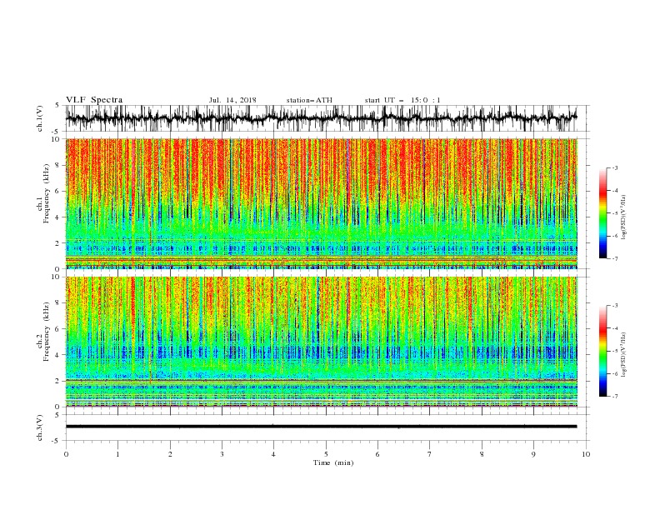660x510 pixels.
Task: Click the "7" tick on the Time axis
Action: 430,454
